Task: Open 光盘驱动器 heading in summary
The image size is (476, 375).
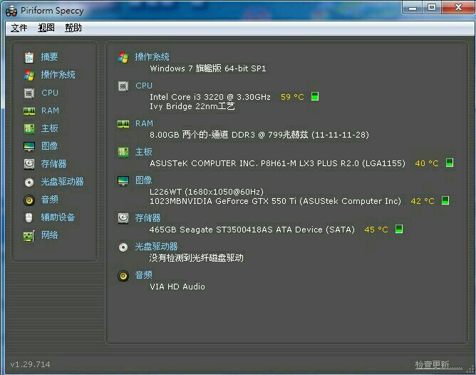Action: coord(156,247)
